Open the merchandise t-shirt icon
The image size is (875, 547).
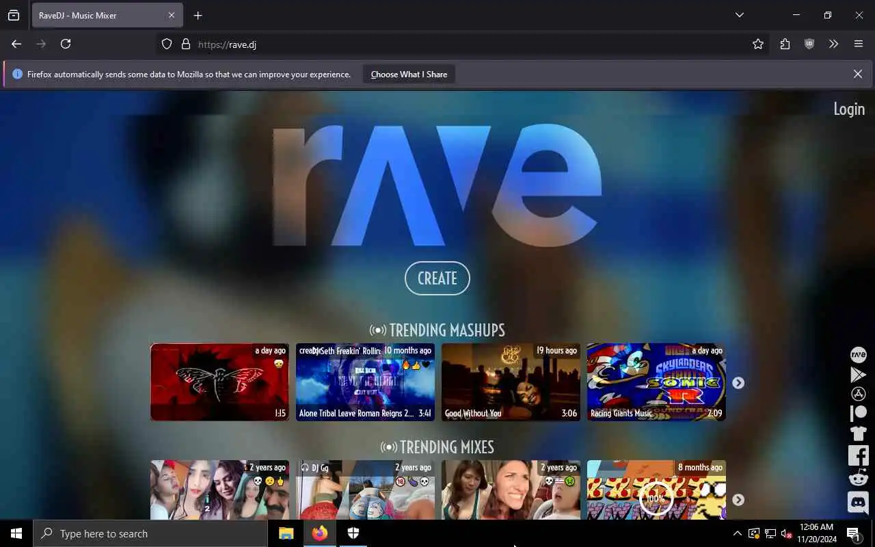(x=858, y=433)
